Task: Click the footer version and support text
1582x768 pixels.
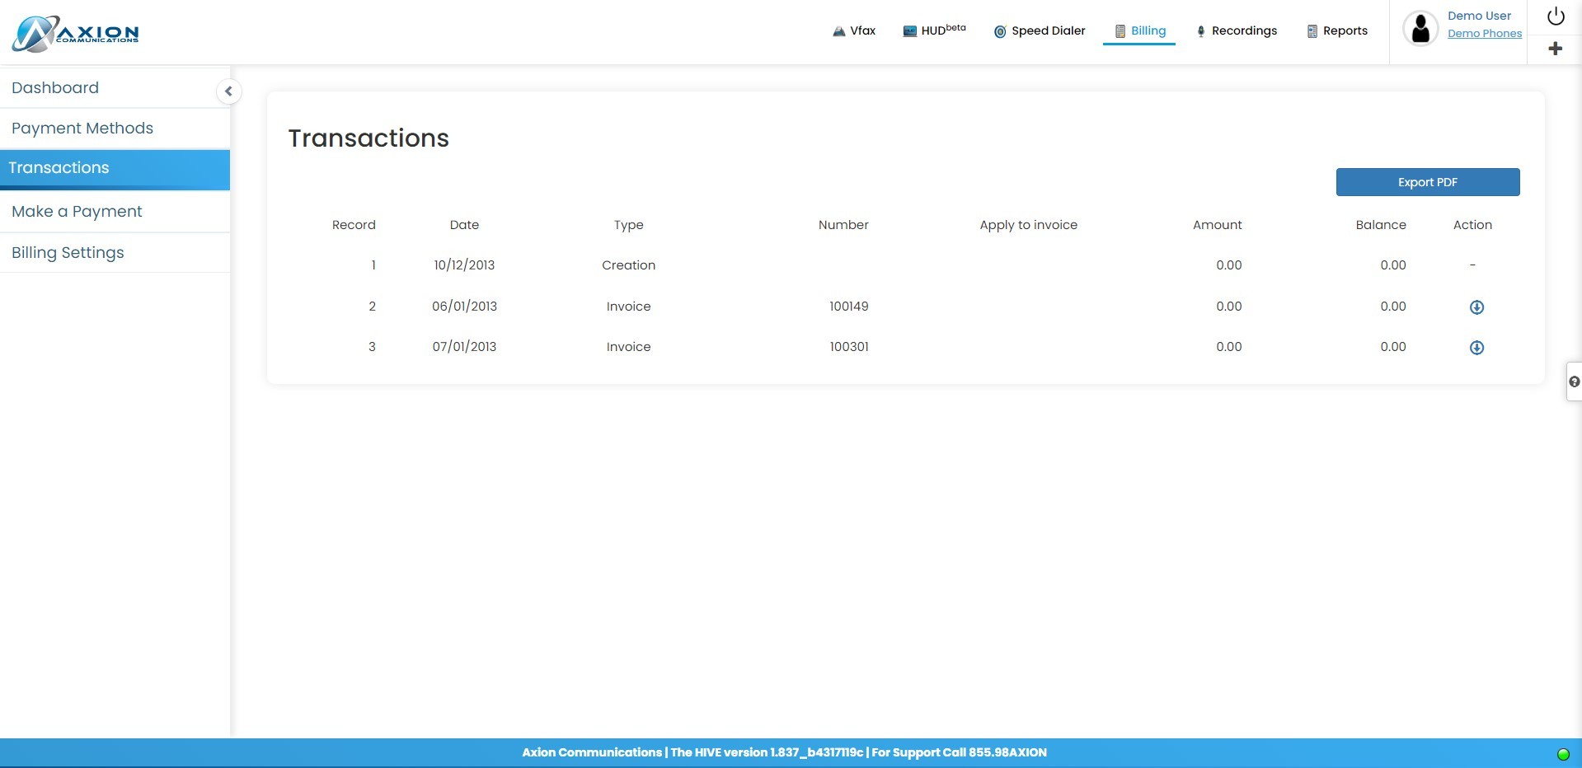Action: pos(784,752)
